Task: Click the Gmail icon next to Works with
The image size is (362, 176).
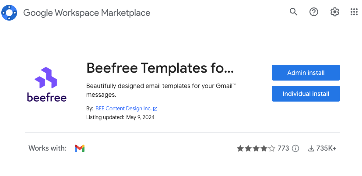Action: 80,148
